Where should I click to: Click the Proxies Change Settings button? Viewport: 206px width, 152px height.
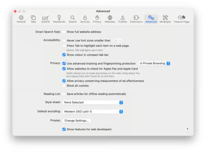point(77,121)
